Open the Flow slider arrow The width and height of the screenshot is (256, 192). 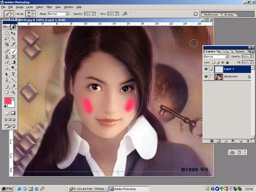point(117,14)
